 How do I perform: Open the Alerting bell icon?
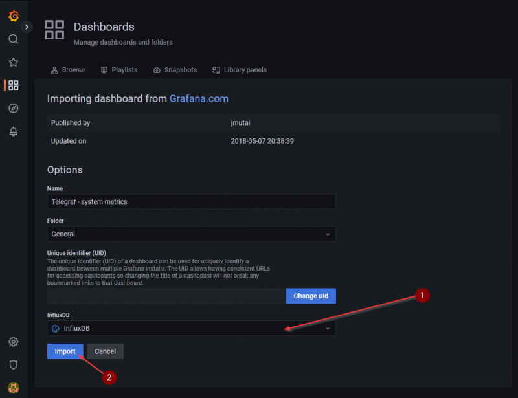(x=13, y=131)
